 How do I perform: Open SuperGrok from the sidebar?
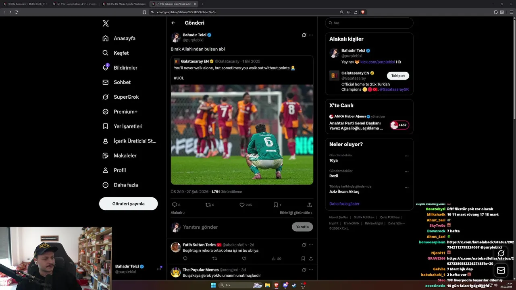(x=121, y=97)
